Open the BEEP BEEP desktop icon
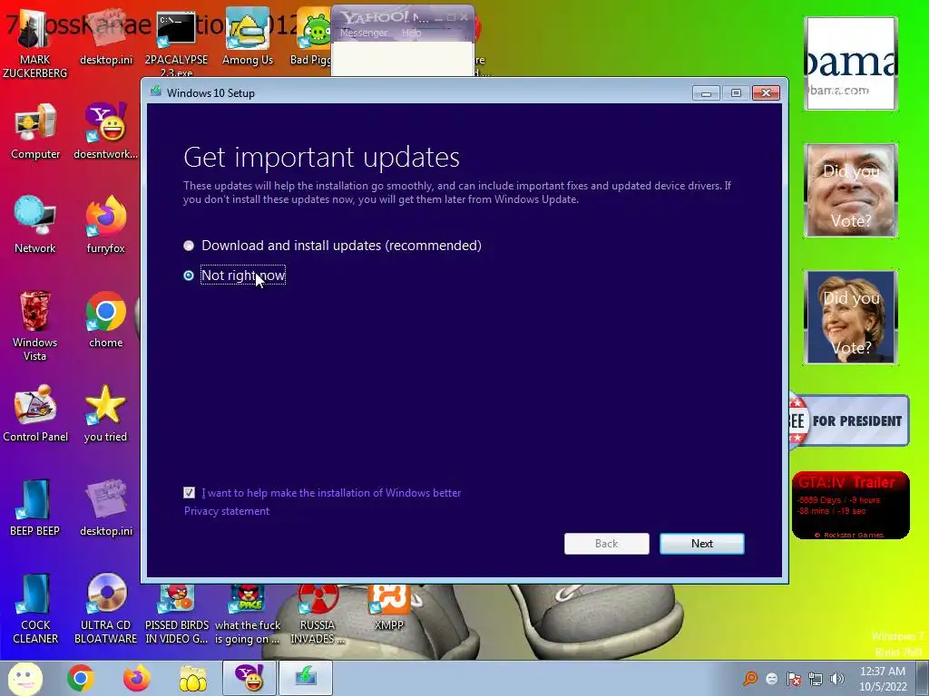929x696 pixels. [35, 507]
